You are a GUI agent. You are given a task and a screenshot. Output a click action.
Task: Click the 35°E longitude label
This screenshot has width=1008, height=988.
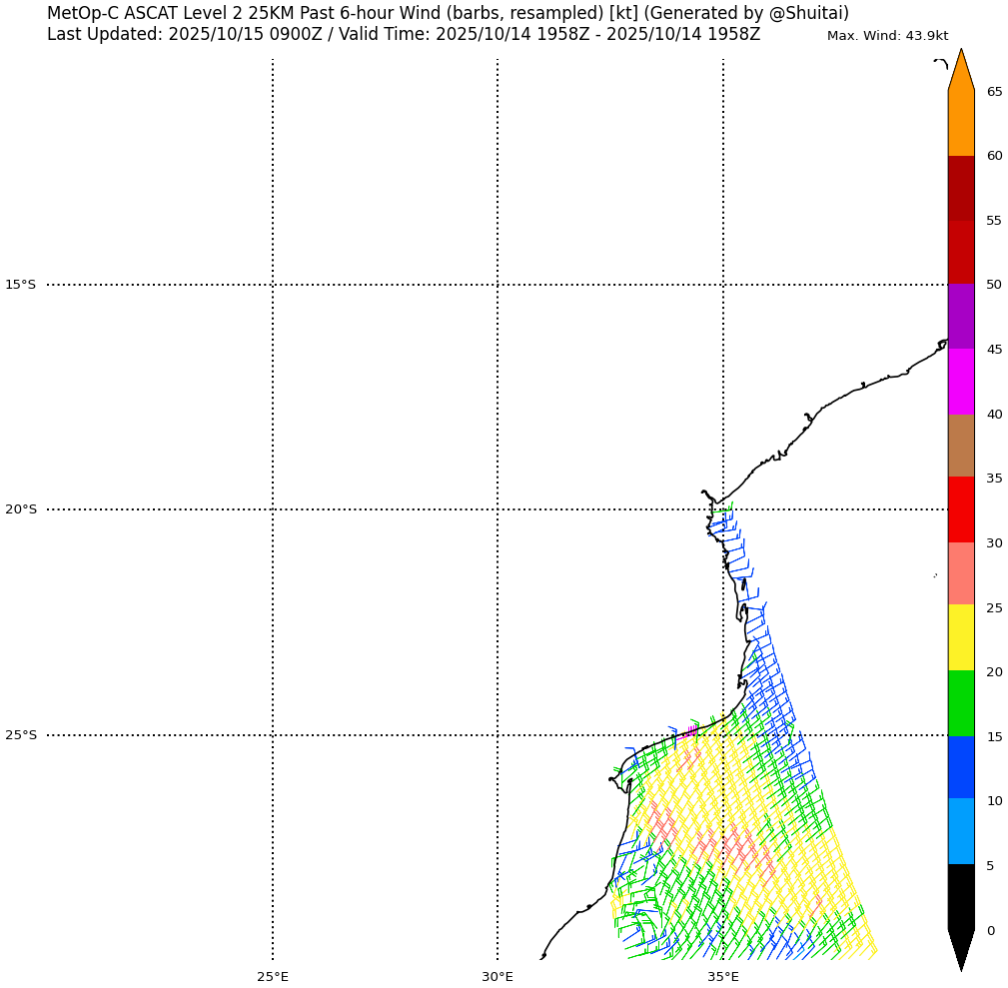pos(723,976)
